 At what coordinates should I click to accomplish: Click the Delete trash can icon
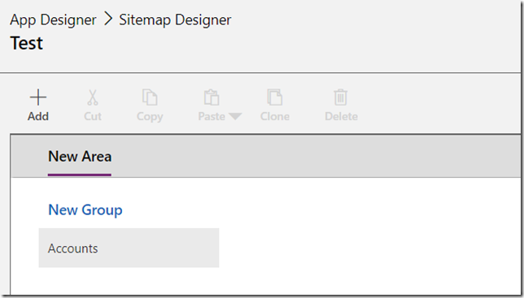(x=341, y=97)
